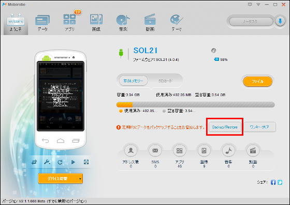Open the テーマ theme tab
This screenshot has height=205, width=290.
click(x=177, y=23)
